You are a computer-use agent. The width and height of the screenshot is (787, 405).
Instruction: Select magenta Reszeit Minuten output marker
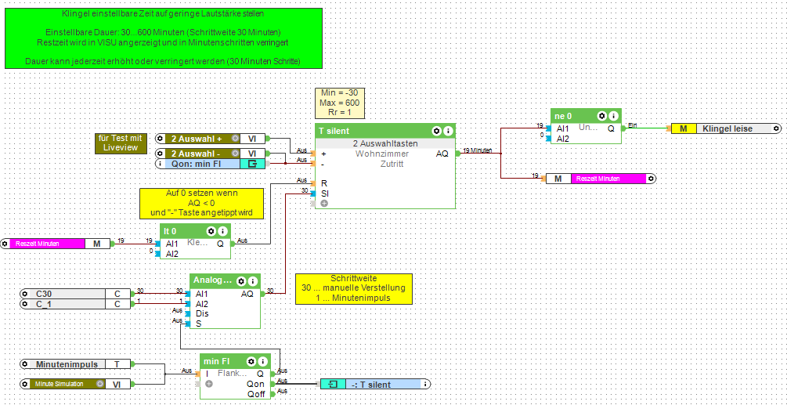coord(601,179)
